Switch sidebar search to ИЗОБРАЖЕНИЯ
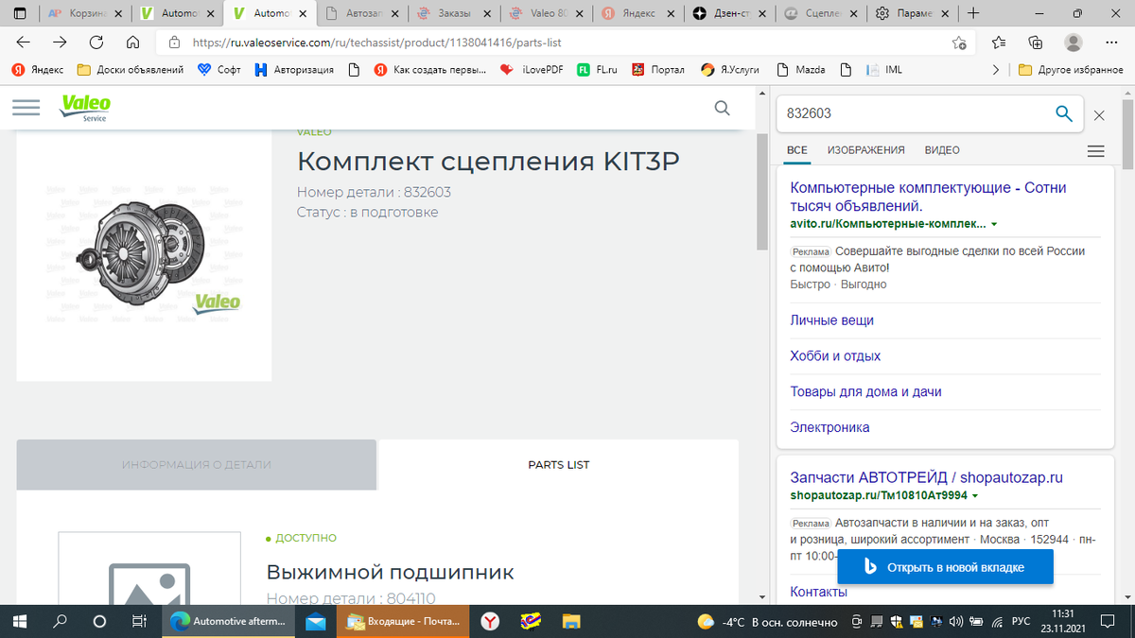The width and height of the screenshot is (1135, 638). [x=865, y=150]
